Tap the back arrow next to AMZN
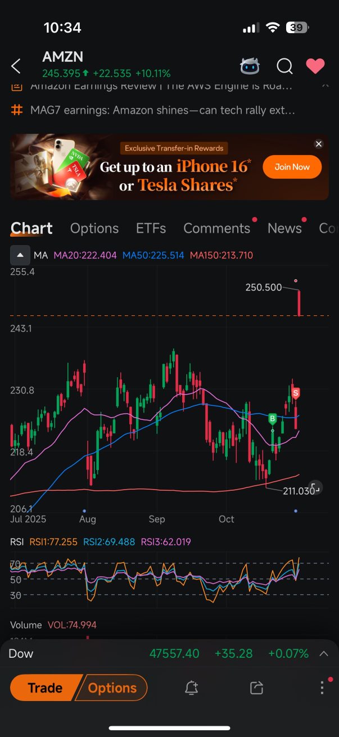Screen dimensions: 339x737 pos(16,66)
